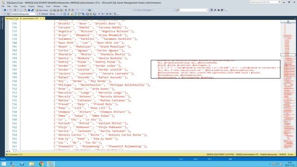Click the Increase Indent icon

(x=110, y=14)
